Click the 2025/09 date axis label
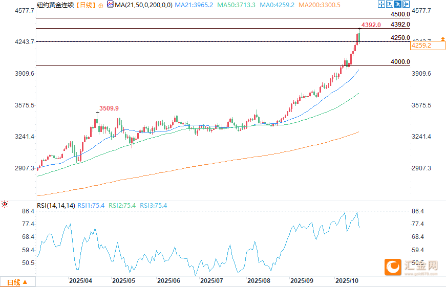 pyautogui.click(x=302, y=281)
